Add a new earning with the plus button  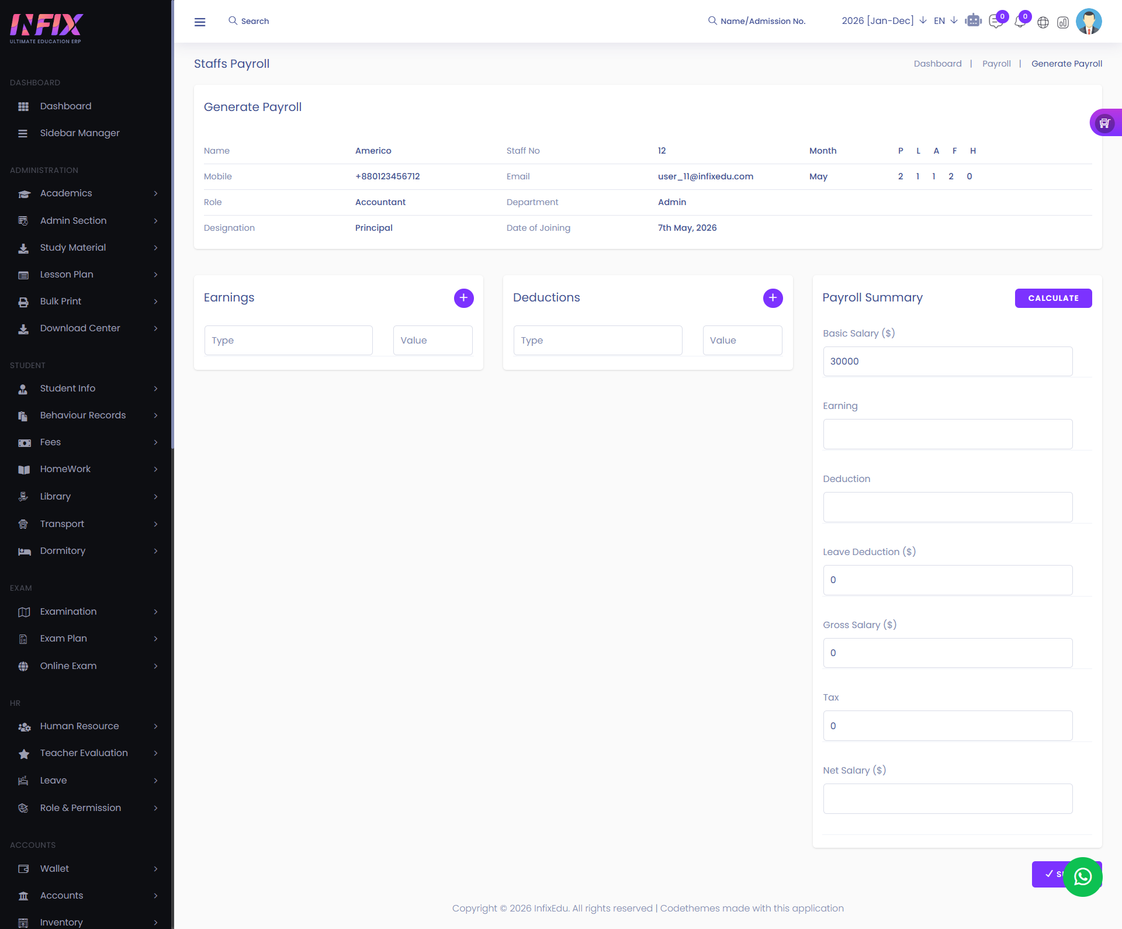tap(463, 298)
